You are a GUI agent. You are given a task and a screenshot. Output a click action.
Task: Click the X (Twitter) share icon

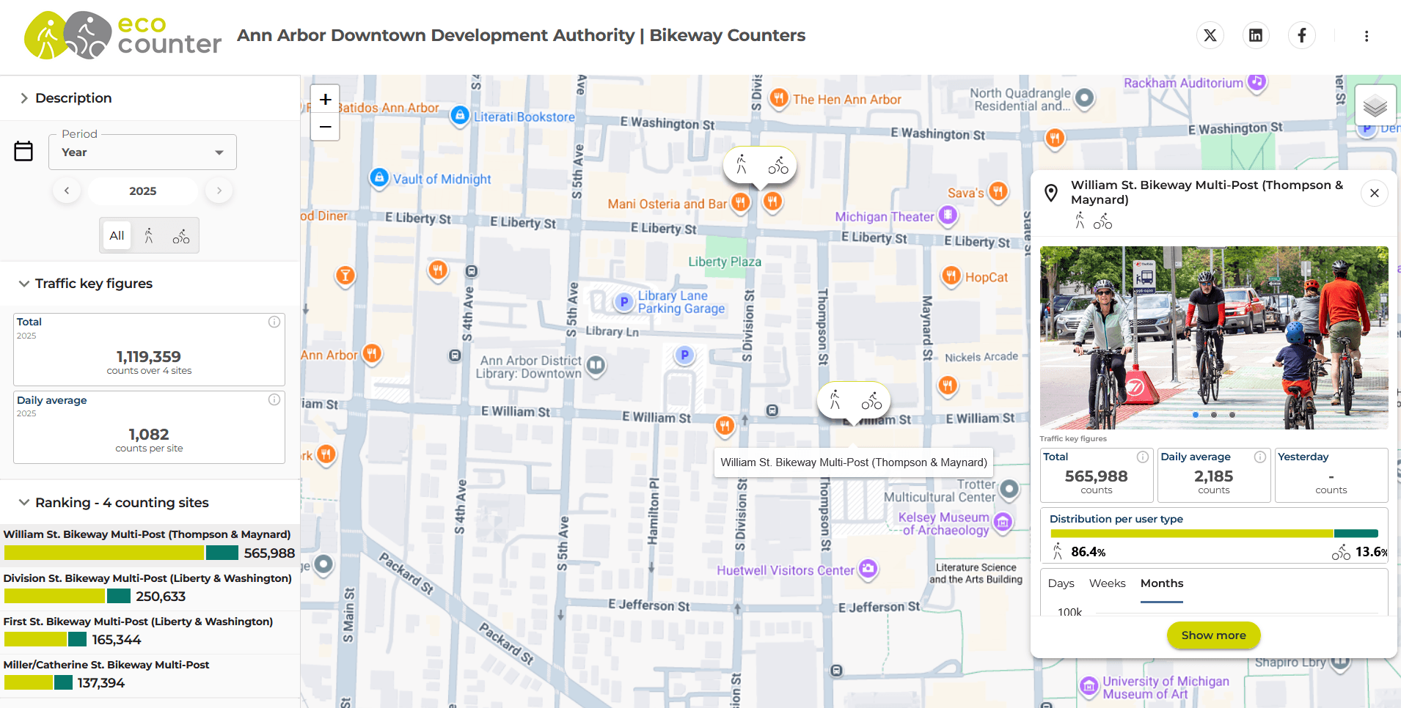coord(1210,35)
